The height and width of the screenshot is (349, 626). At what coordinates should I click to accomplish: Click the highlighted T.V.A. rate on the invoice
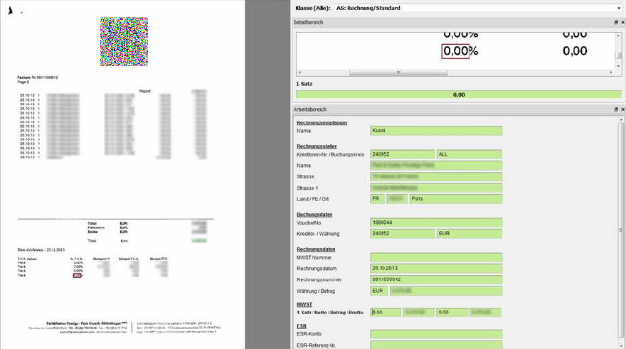coord(78,276)
